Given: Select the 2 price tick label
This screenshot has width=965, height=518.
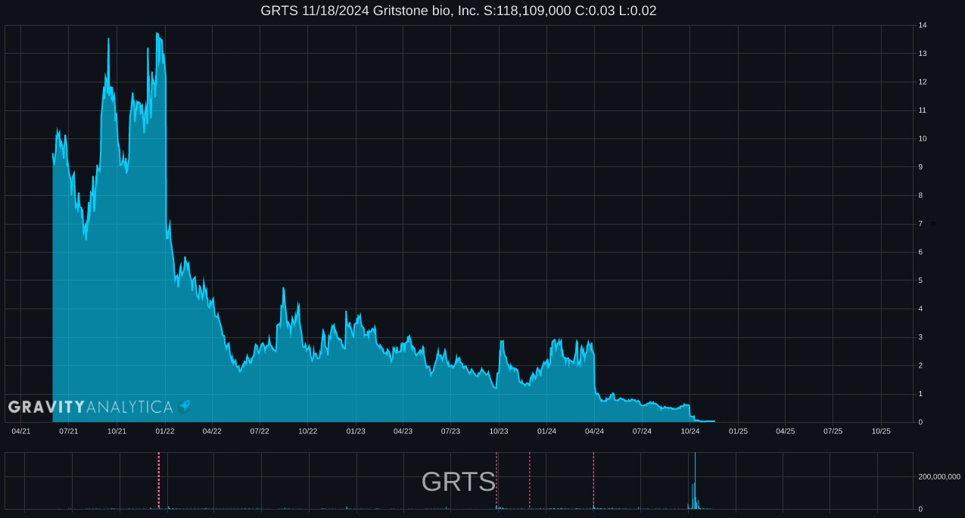Looking at the screenshot, I should (x=920, y=365).
